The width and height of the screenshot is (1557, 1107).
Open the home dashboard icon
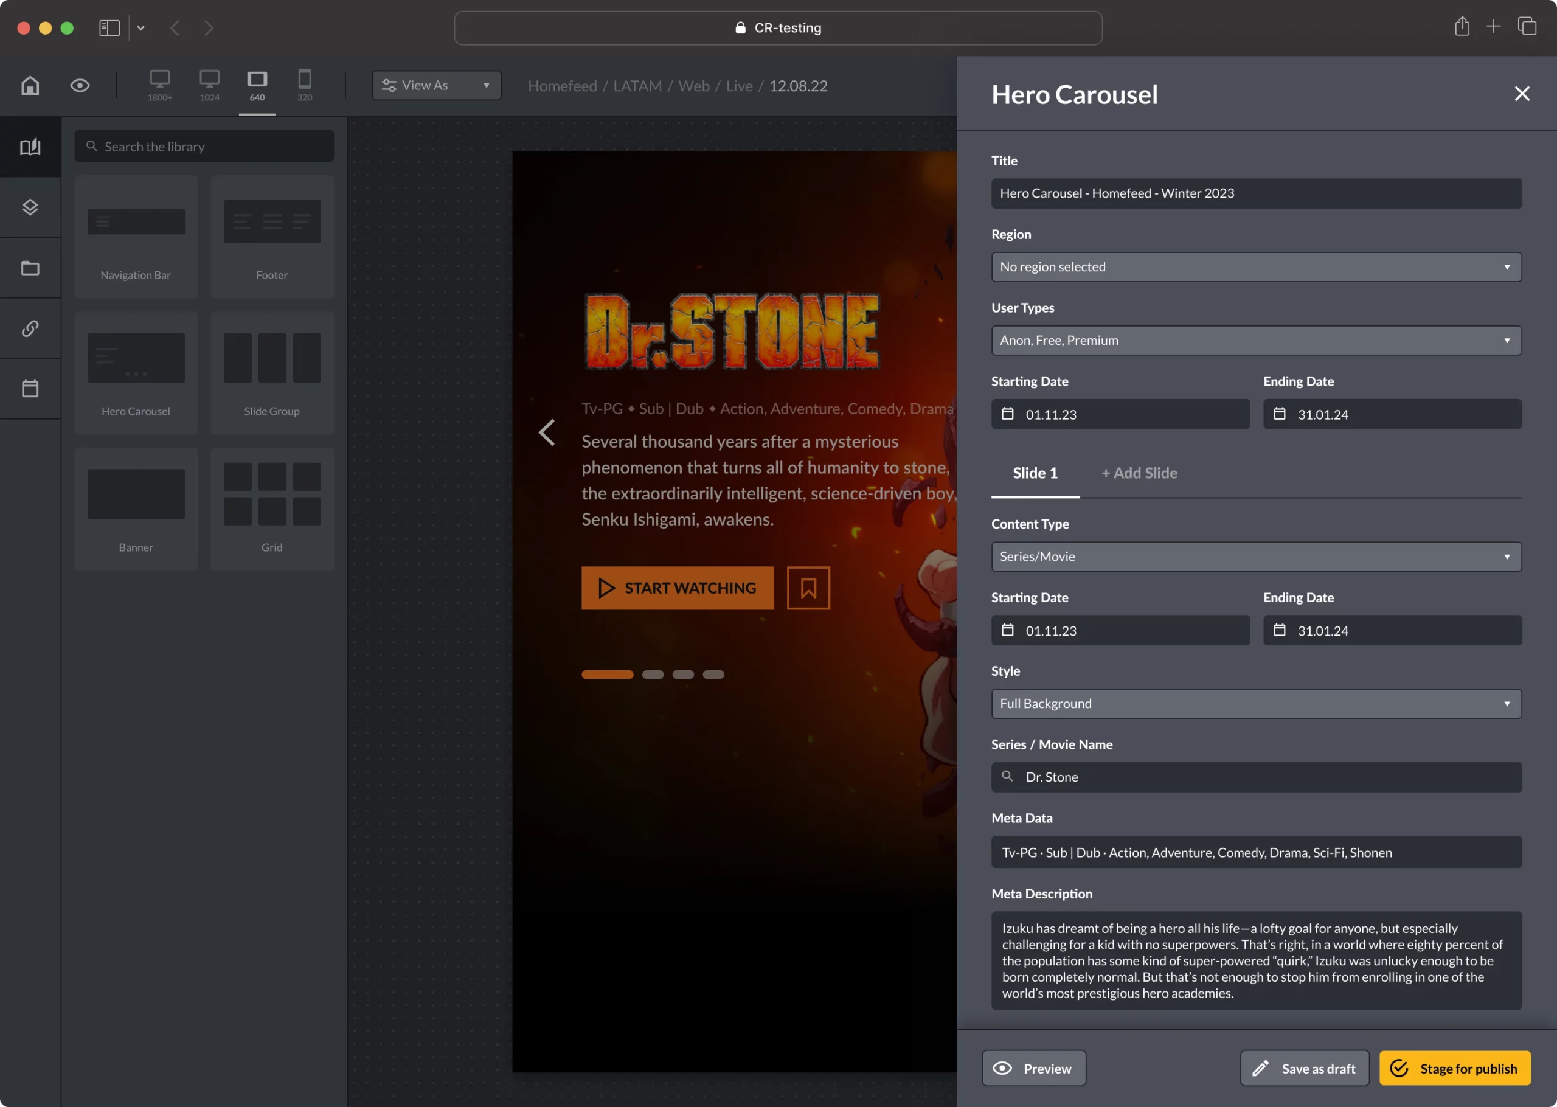point(30,86)
